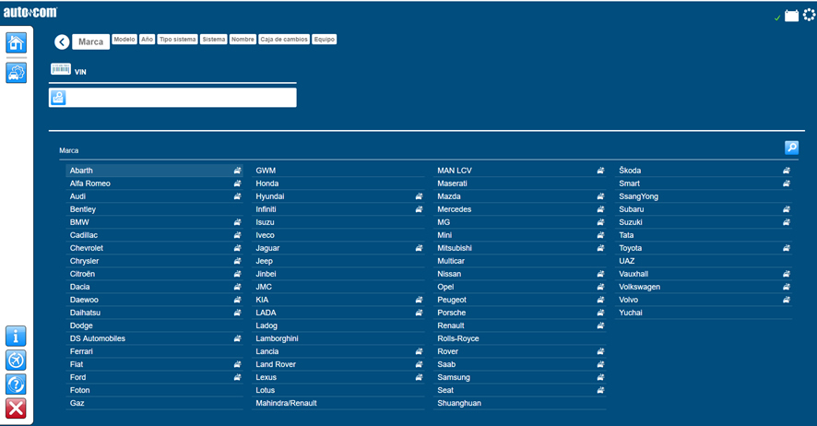Select Porsche from brand list
The width and height of the screenshot is (817, 426).
pos(520,313)
